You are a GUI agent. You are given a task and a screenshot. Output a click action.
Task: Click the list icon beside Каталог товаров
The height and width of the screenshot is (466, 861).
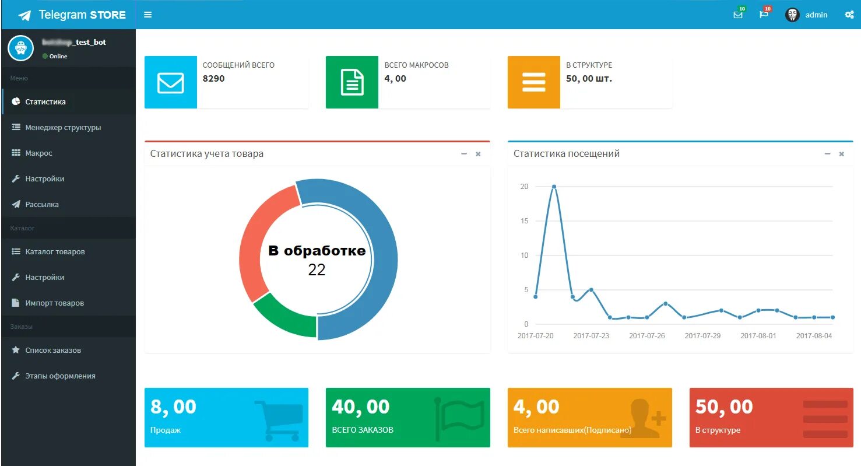(16, 251)
